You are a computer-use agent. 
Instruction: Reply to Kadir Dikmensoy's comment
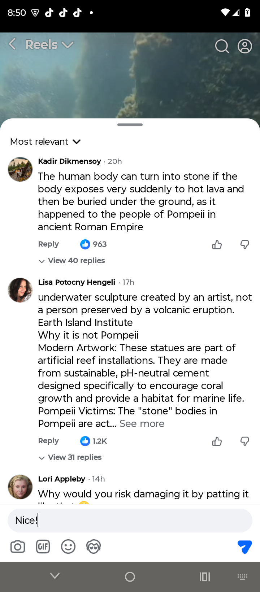[x=48, y=244]
